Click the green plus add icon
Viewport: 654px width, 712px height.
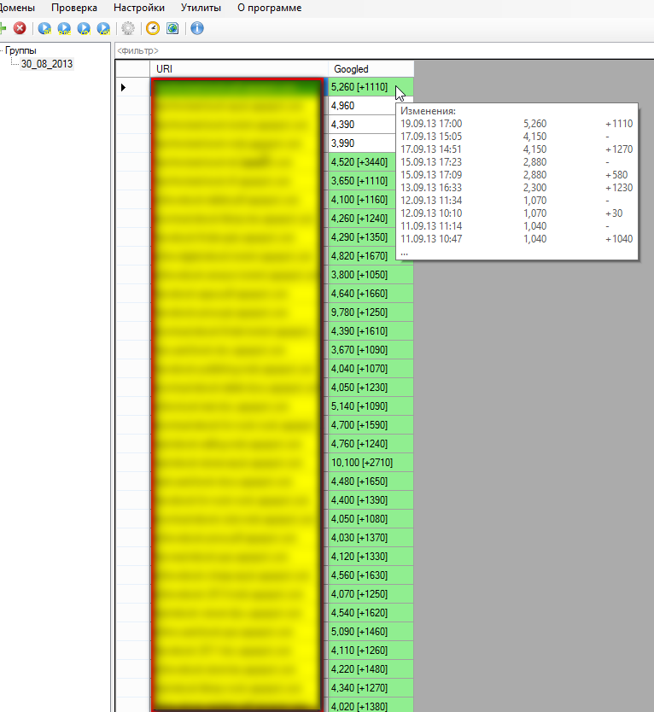(3, 28)
